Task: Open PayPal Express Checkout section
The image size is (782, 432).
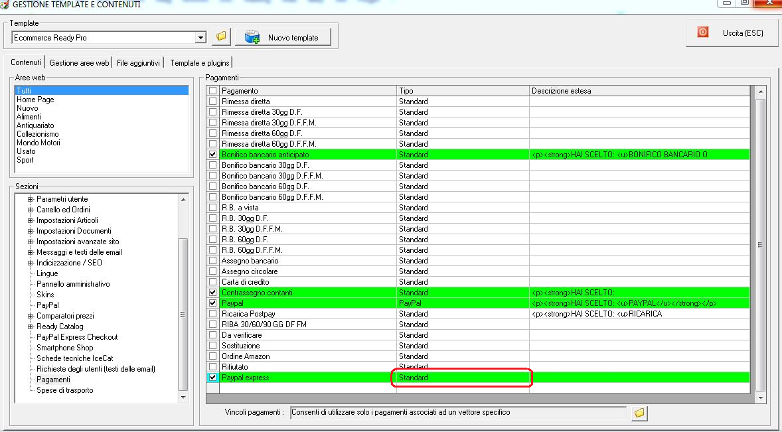Action: click(x=77, y=337)
